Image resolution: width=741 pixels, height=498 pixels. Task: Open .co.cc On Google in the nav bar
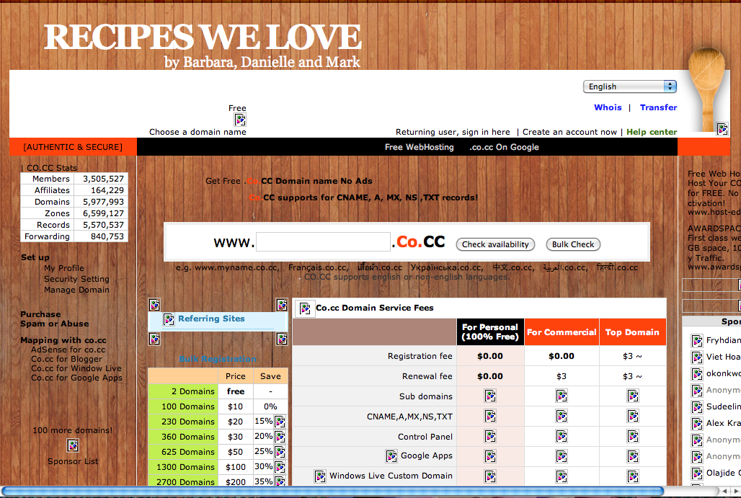(505, 147)
